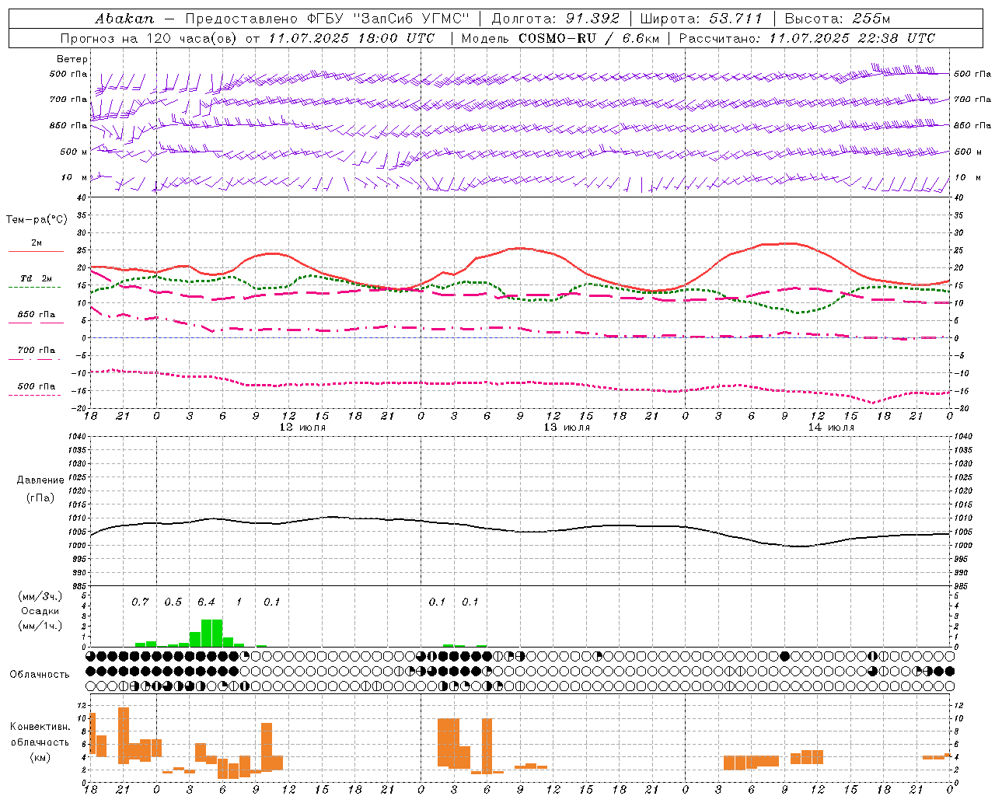Click the "14 июля" date label
The width and height of the screenshot is (995, 796).
pyautogui.click(x=831, y=428)
